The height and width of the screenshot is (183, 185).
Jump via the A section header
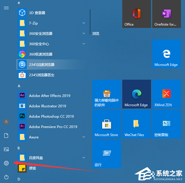click(19, 86)
